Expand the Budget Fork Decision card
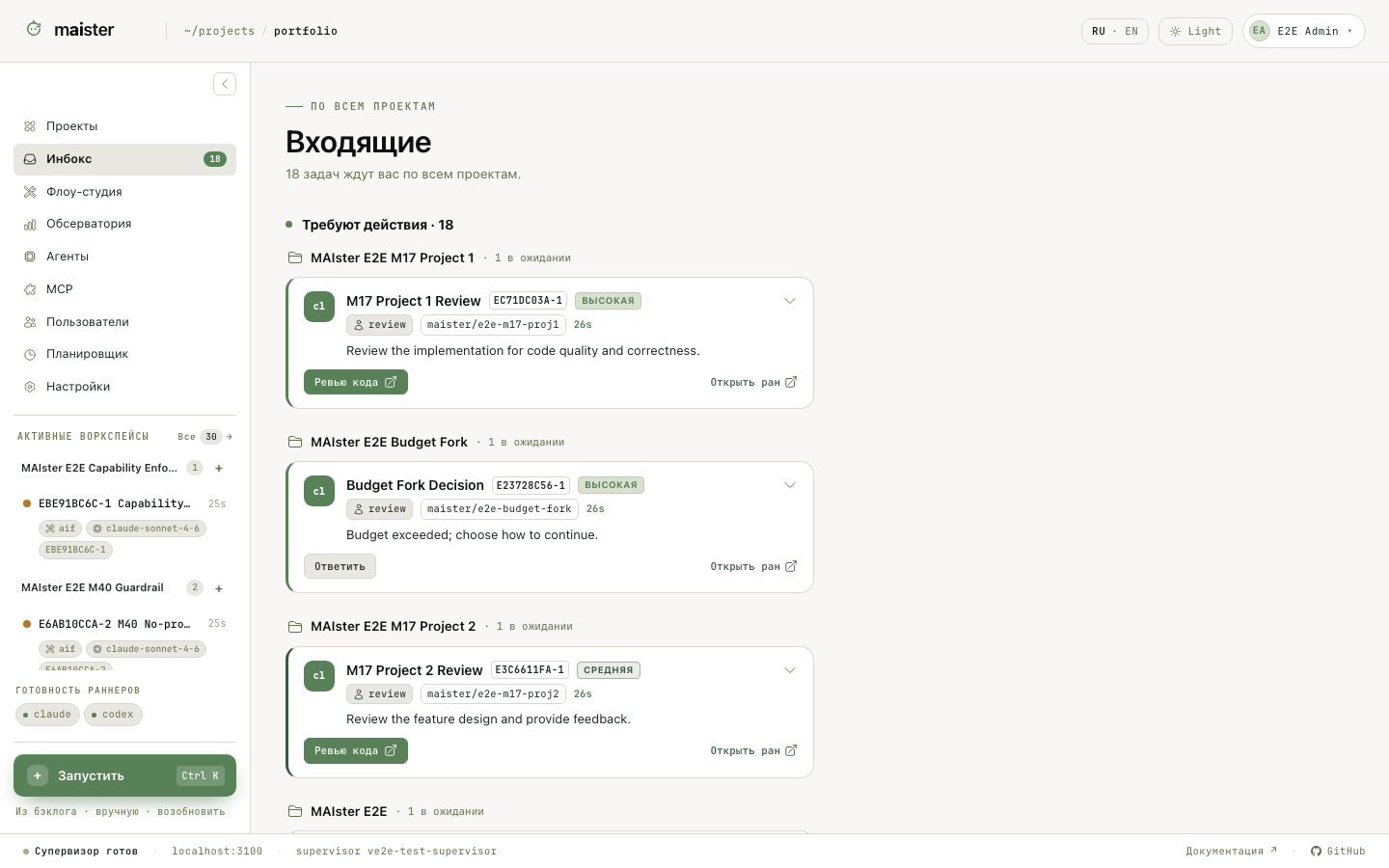The height and width of the screenshot is (868, 1389). tap(790, 485)
